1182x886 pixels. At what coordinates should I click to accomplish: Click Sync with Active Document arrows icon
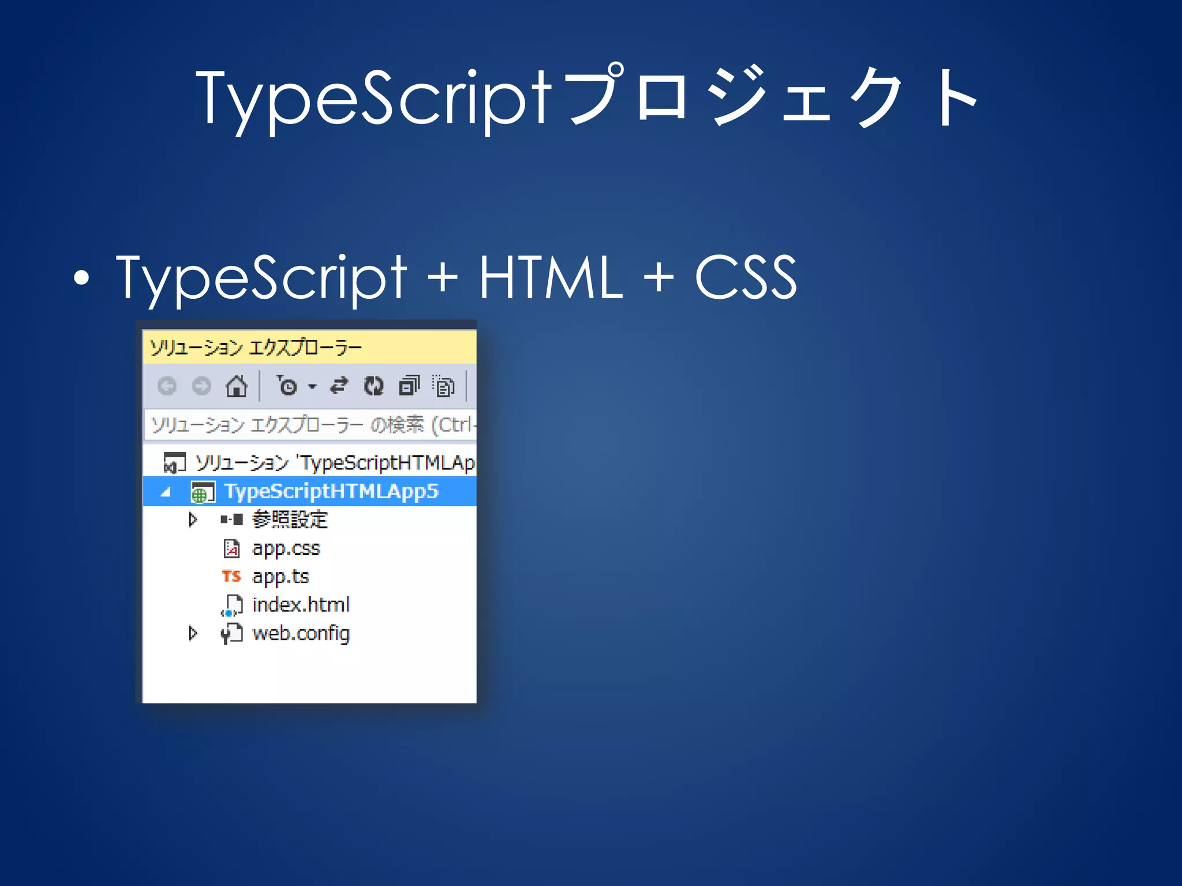[x=339, y=385]
